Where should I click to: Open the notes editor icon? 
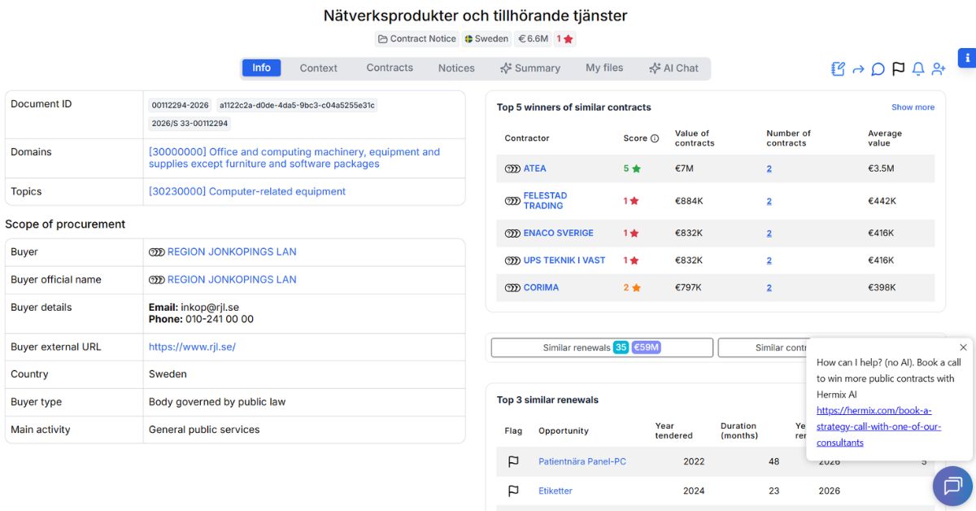pyautogui.click(x=837, y=69)
